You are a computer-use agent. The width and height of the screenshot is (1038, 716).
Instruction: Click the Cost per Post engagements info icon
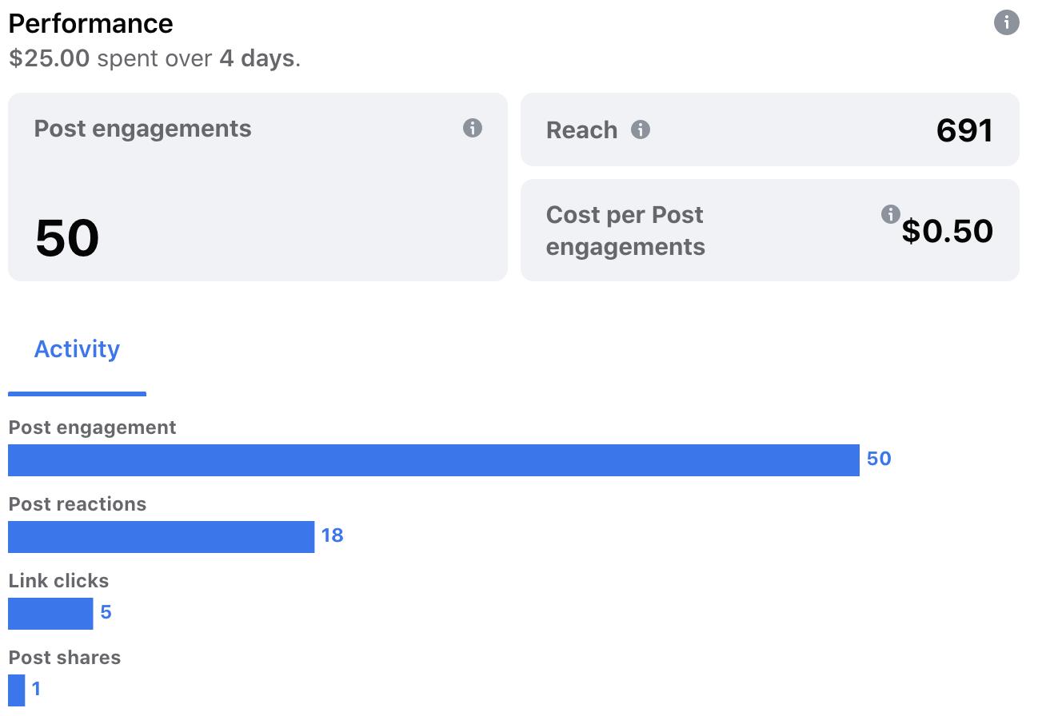(890, 214)
